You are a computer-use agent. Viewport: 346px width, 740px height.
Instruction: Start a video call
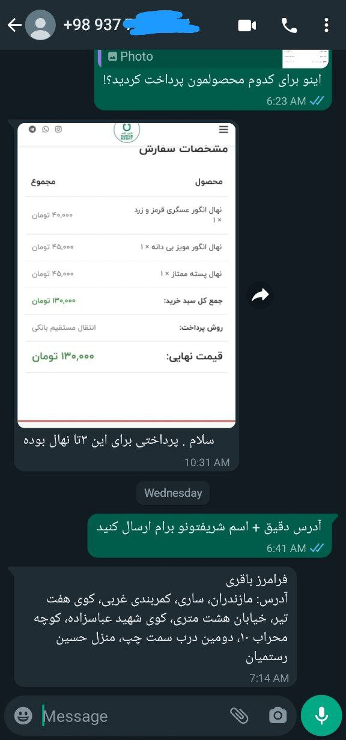tap(247, 25)
